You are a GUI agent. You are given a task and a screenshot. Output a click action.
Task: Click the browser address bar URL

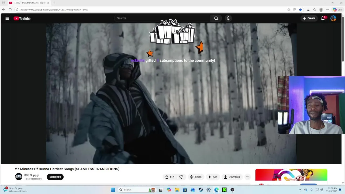[x=54, y=10]
